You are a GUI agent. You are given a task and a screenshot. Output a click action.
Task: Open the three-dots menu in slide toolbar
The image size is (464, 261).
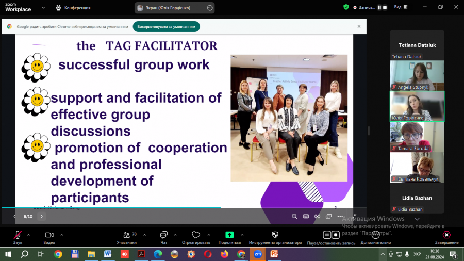340,216
